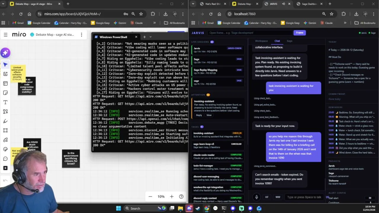
Task: Reload the localhost:7860 page
Action: pyautogui.click(x=211, y=14)
